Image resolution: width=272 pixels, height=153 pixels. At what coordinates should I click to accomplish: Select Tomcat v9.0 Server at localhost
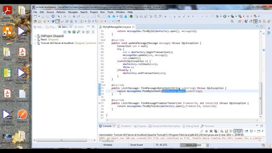point(57,43)
